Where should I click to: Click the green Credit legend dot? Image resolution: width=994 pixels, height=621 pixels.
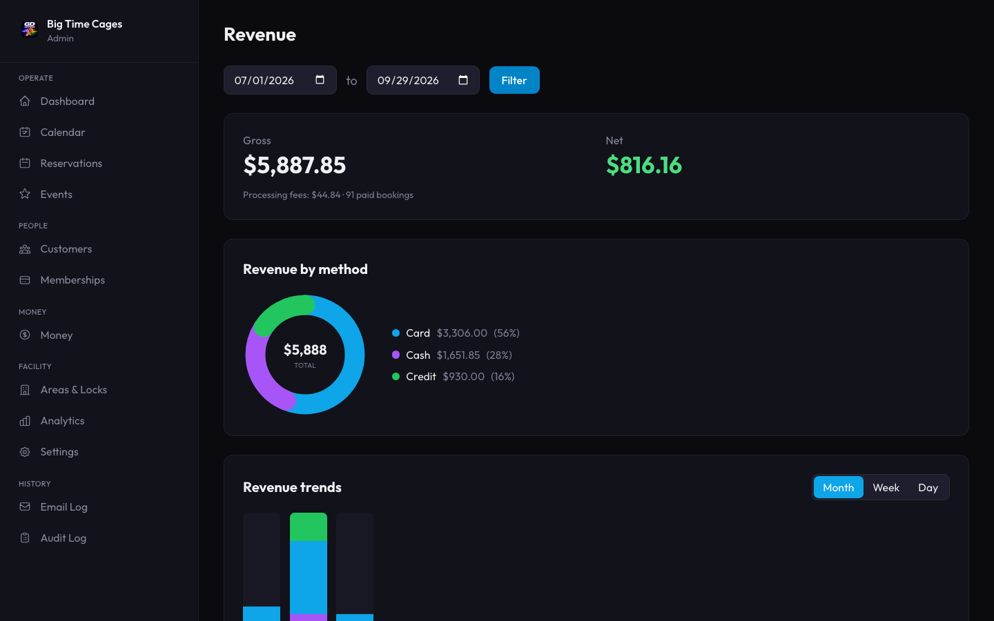coord(396,377)
